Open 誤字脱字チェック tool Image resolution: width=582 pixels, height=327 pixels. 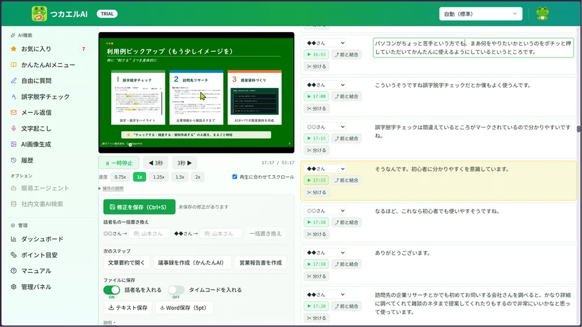[49, 97]
